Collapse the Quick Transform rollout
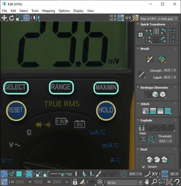Screen dimensions: 181x186 pyautogui.click(x=138, y=24)
